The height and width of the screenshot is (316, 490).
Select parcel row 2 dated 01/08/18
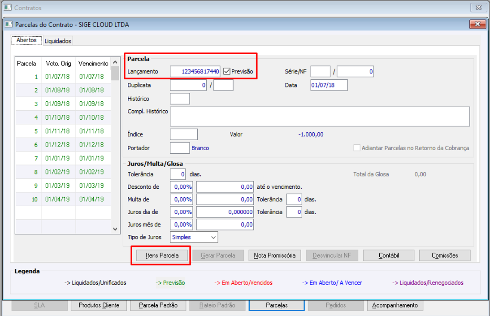[63, 91]
